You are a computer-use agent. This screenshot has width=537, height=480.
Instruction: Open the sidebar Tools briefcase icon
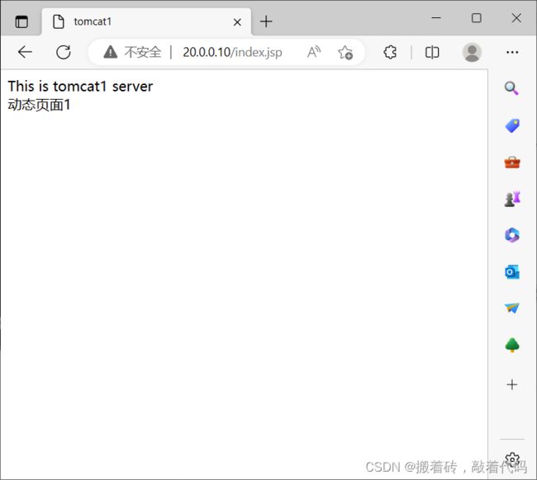512,162
